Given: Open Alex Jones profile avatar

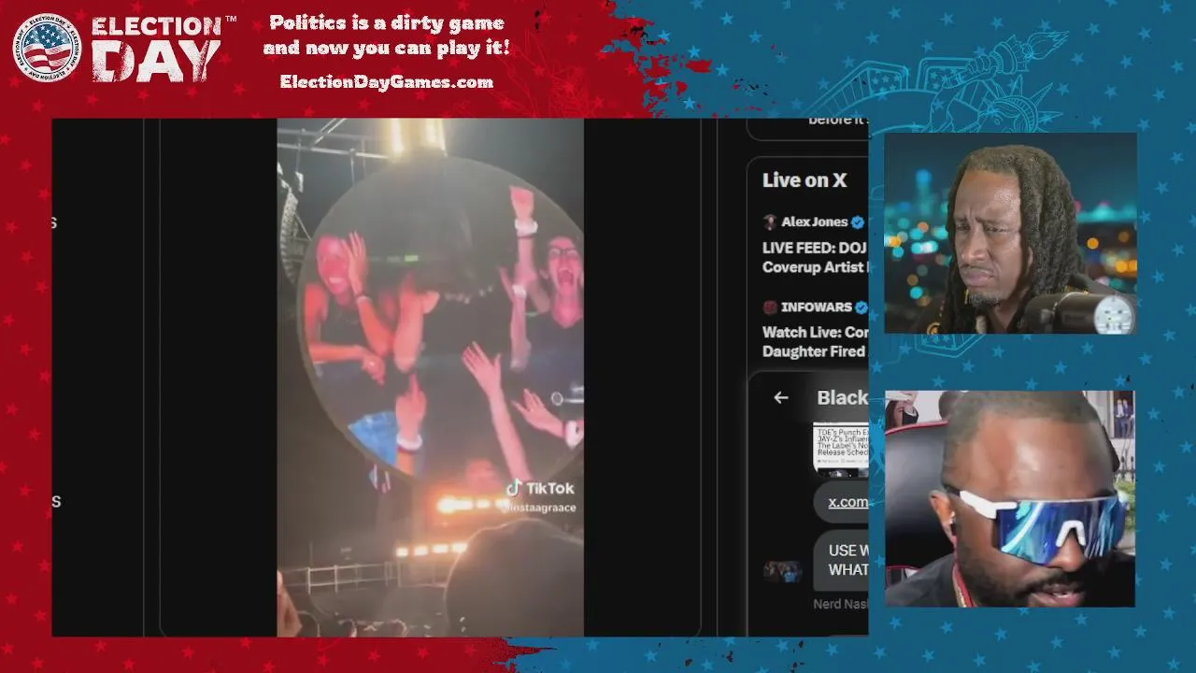Looking at the screenshot, I should coord(770,222).
